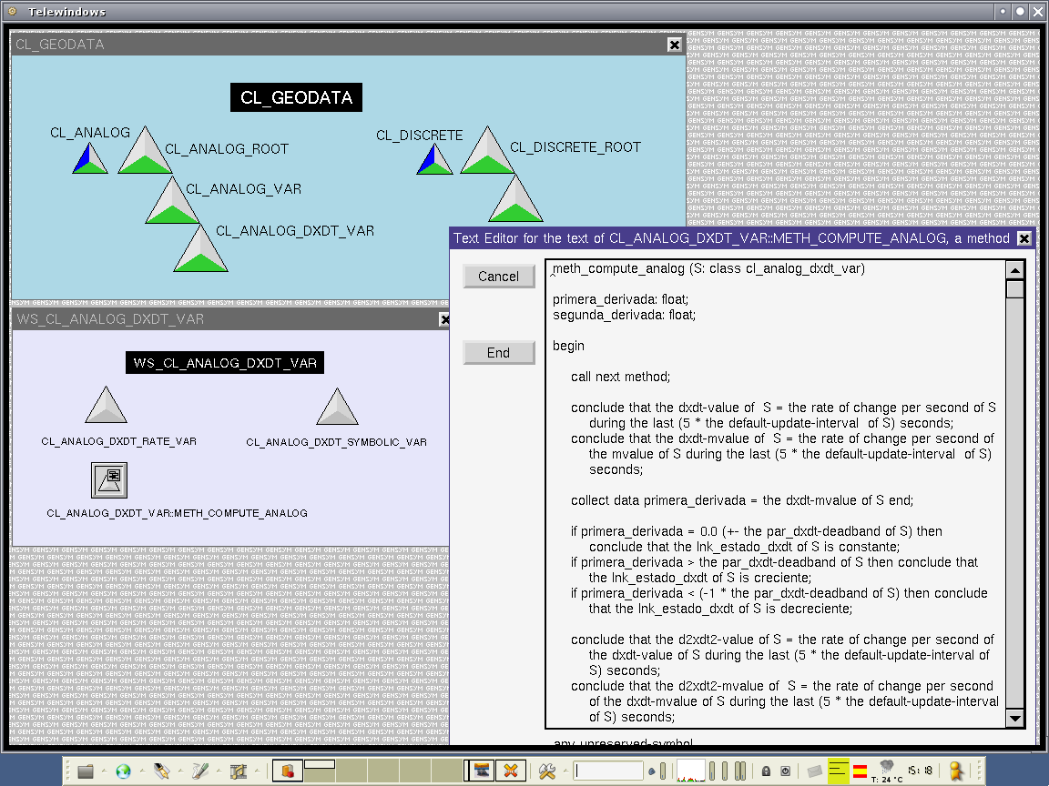Click the yellow notes tray icon
The height and width of the screenshot is (786, 1049).
point(839,771)
